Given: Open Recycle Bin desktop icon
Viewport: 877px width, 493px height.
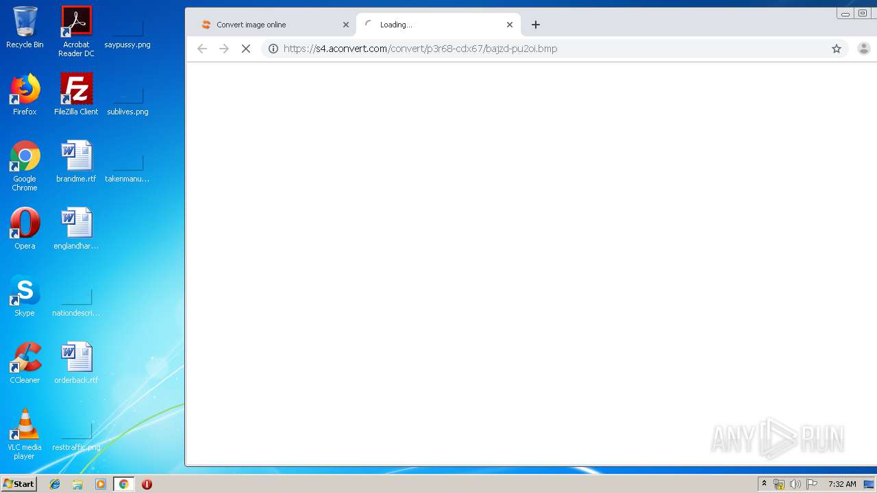Looking at the screenshot, I should point(25,27).
